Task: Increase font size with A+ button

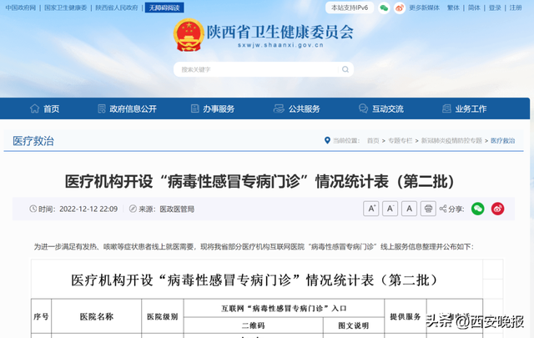Action: coord(372,208)
